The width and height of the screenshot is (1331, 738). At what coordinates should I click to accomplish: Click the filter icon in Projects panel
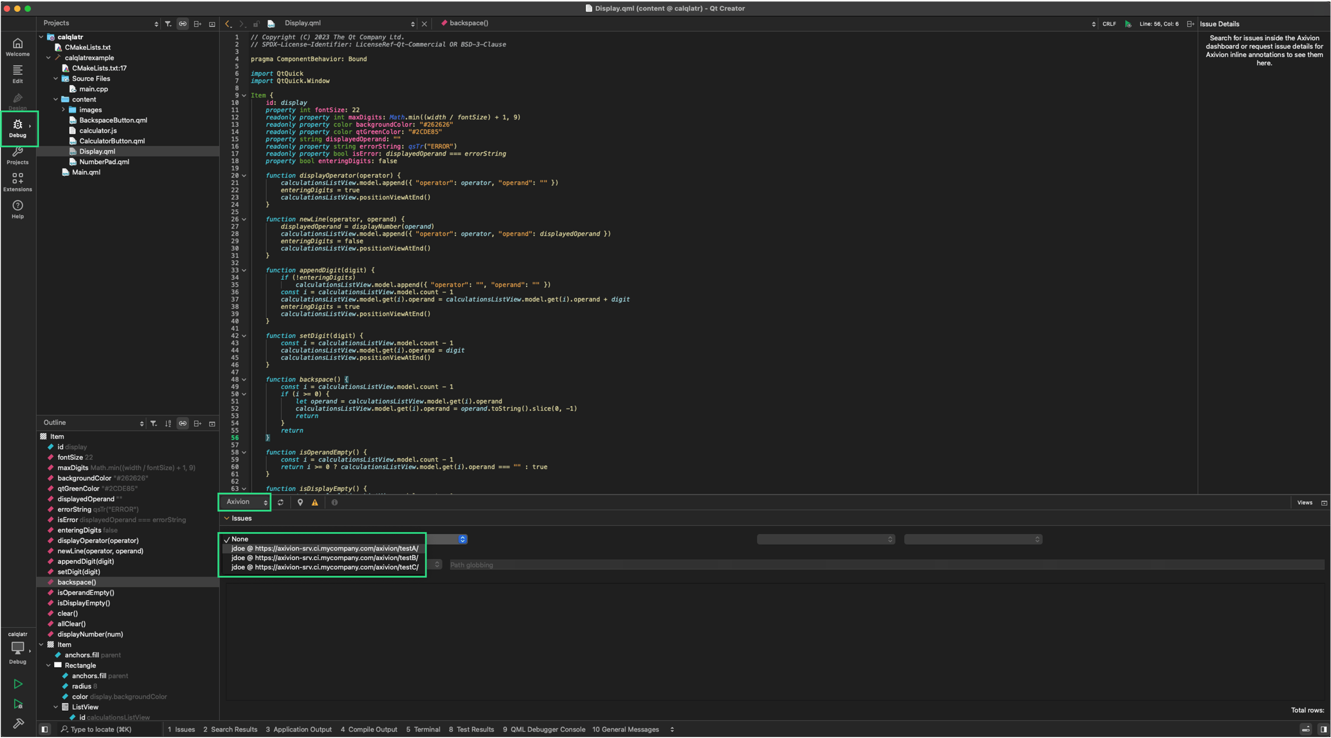[168, 23]
